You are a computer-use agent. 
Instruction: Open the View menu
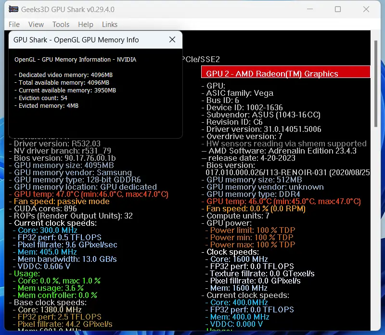(x=36, y=25)
